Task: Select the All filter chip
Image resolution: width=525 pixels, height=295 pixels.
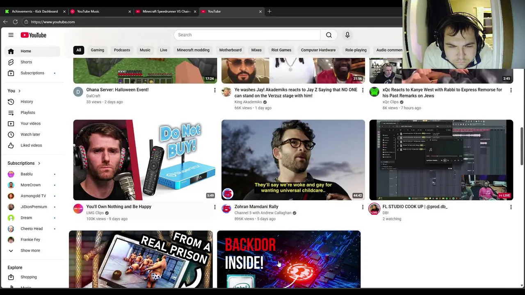Action: [x=79, y=50]
